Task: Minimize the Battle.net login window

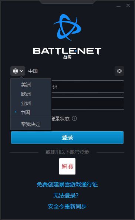Action: [118, 6]
